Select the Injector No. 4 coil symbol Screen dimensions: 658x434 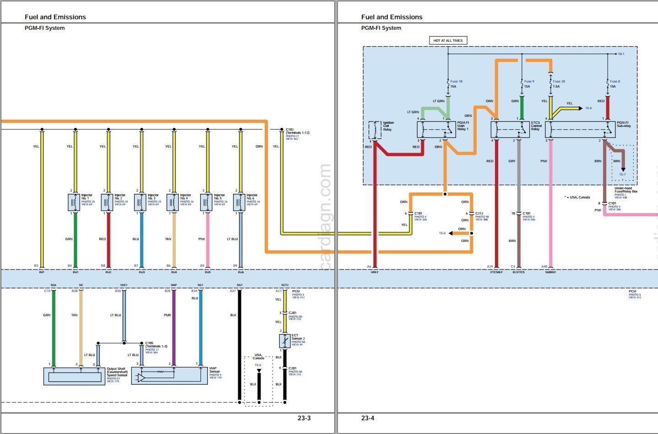pyautogui.click(x=172, y=202)
